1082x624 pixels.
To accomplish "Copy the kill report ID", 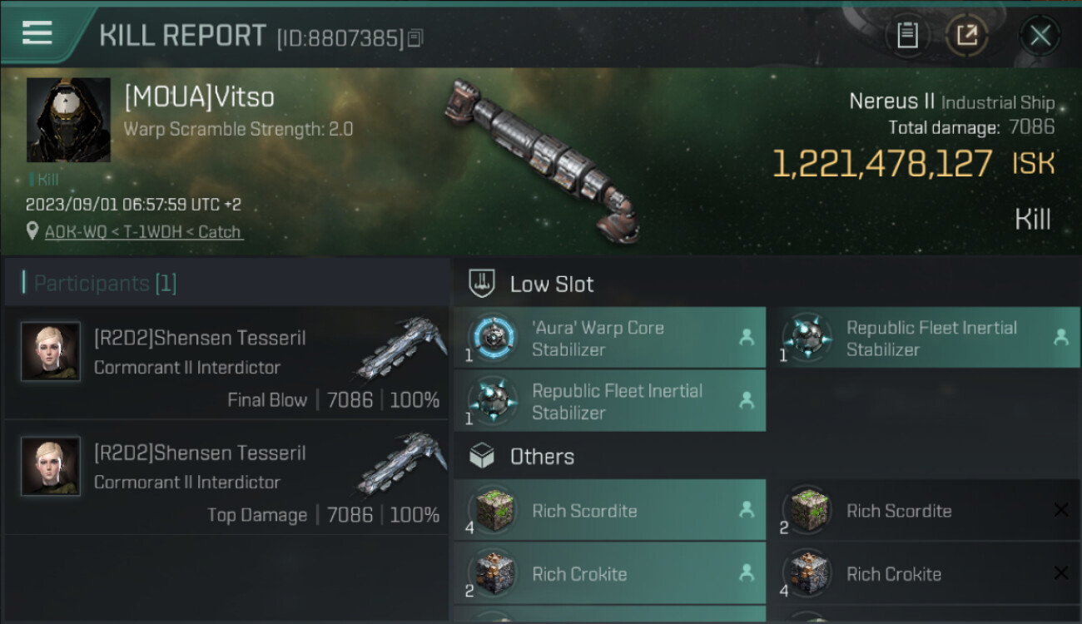I will 415,37.
